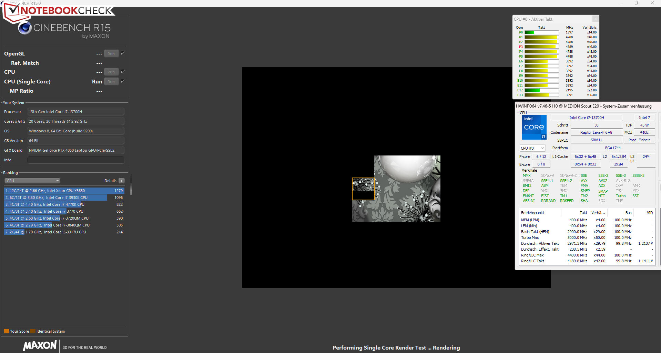This screenshot has width=661, height=353.
Task: Click the Basis-Takt (HFM) row
Action: pos(587,232)
